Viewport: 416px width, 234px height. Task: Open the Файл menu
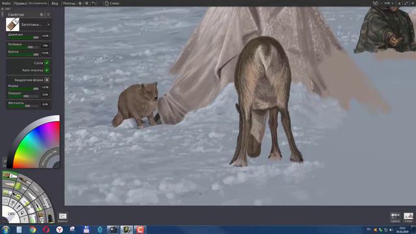click(6, 3)
